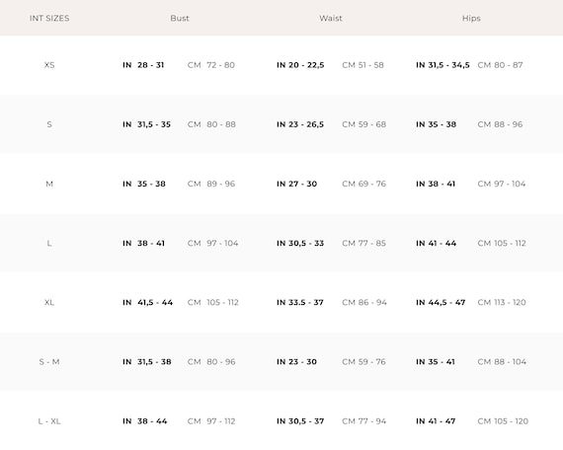
Task: Click S - M waist value CM 59 - 76
Action: click(364, 362)
